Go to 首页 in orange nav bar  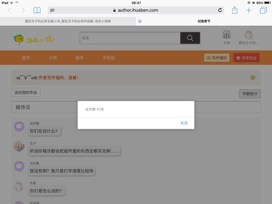(26, 58)
